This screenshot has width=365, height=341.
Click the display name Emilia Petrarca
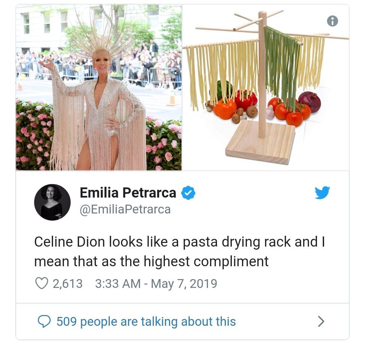point(128,193)
